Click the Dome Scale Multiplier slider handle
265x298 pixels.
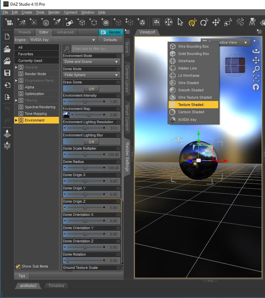85,155
